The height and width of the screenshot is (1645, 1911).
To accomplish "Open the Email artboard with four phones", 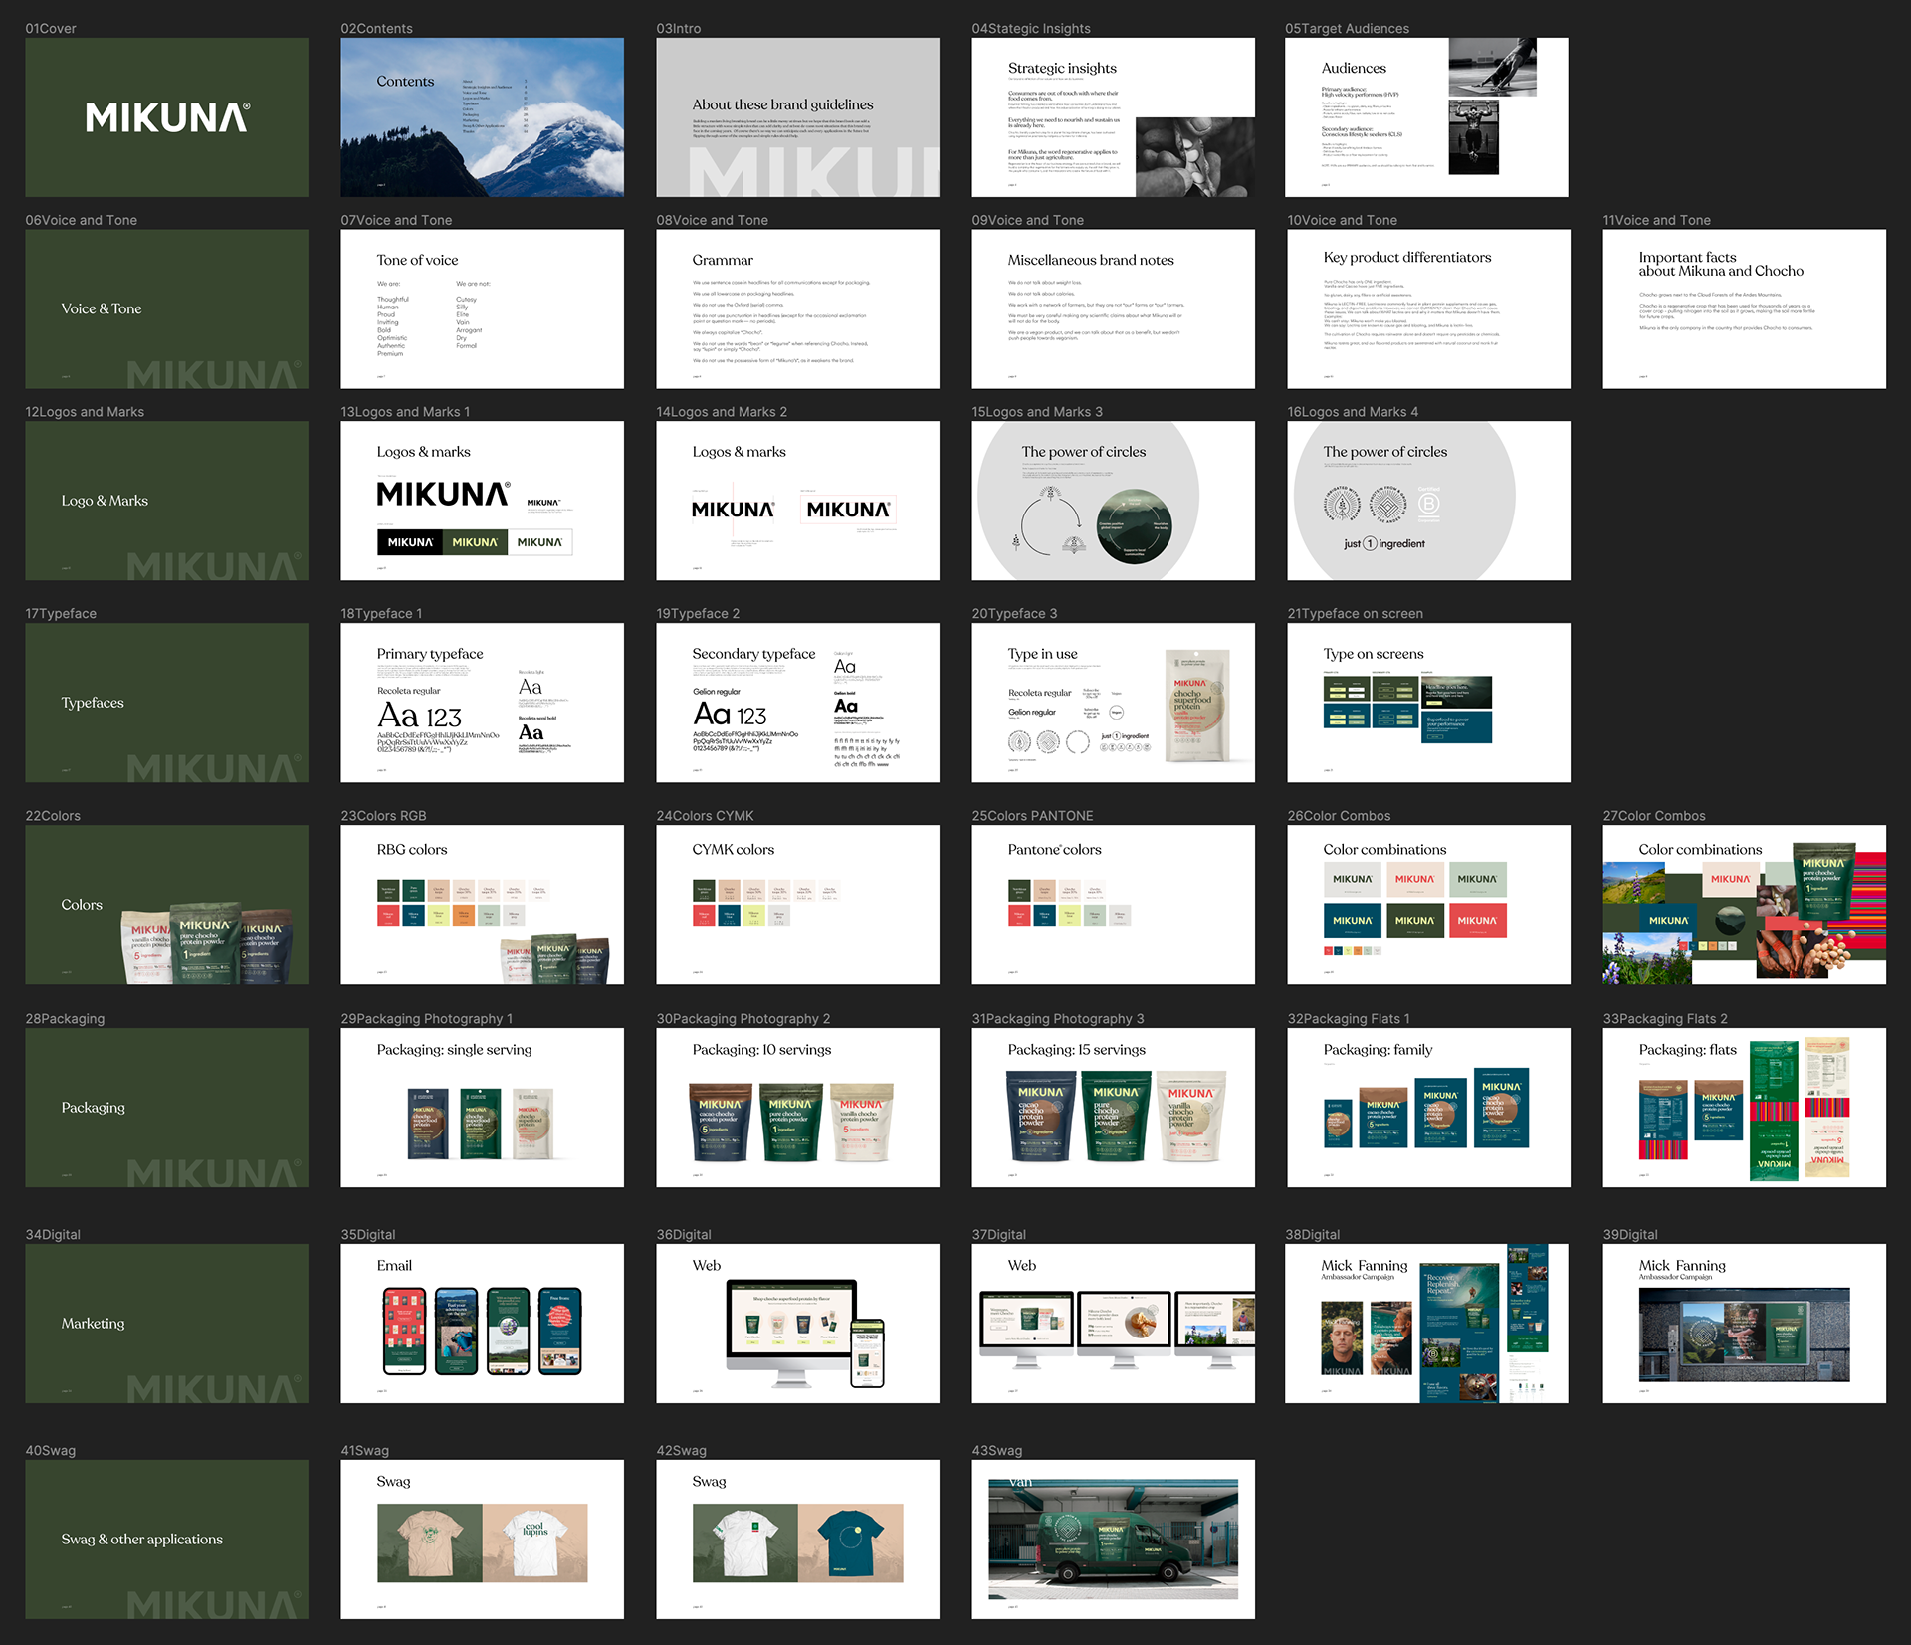I will 482,1324.
